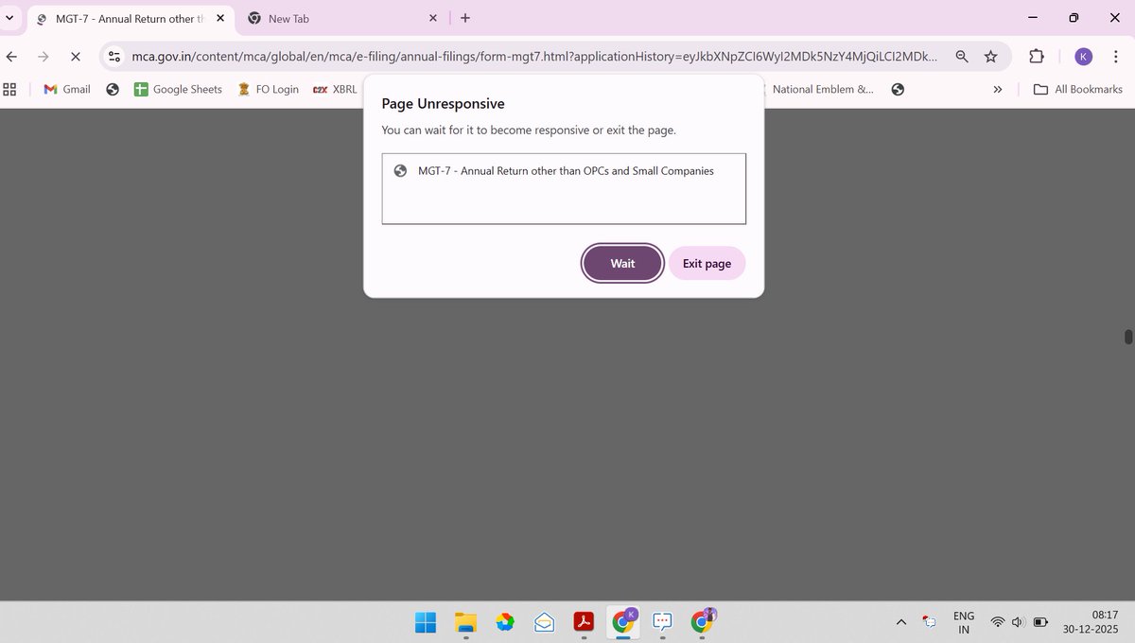This screenshot has width=1135, height=643.
Task: Open a new browser tab with plus icon
Action: [464, 18]
